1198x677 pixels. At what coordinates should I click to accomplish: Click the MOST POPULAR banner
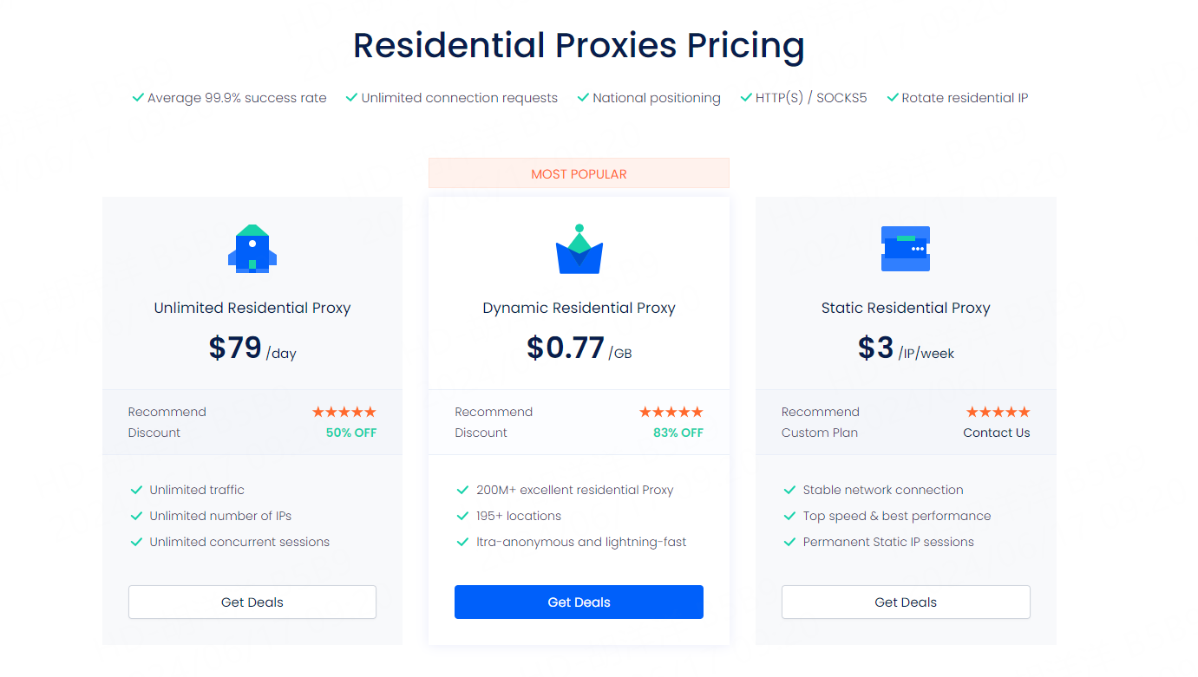(x=579, y=173)
